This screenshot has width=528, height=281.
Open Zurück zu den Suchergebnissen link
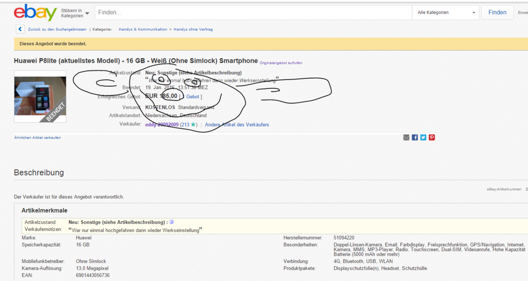[57, 29]
